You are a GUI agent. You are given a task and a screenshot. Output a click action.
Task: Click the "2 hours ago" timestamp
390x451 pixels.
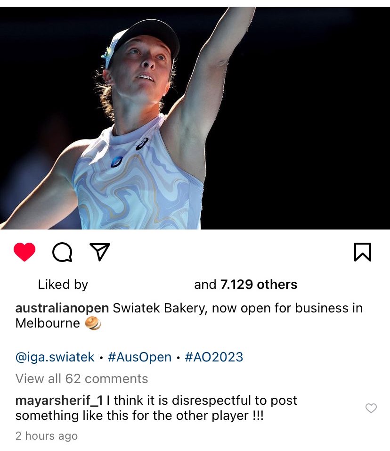[x=46, y=436]
